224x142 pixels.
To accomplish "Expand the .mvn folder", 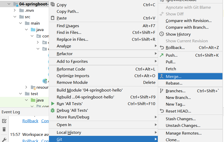I will pyautogui.click(x=15, y=10).
